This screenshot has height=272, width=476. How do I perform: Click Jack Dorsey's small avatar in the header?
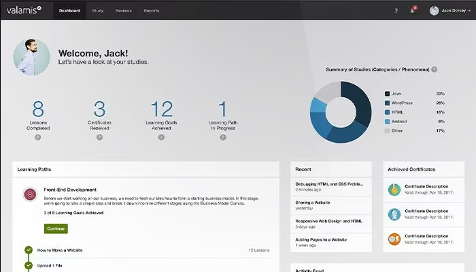434,11
